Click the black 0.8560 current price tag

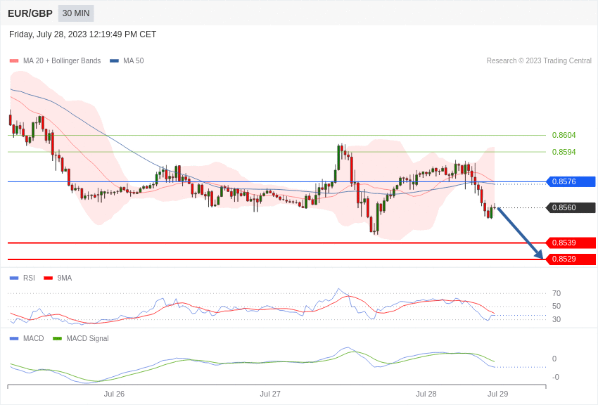[x=571, y=207]
